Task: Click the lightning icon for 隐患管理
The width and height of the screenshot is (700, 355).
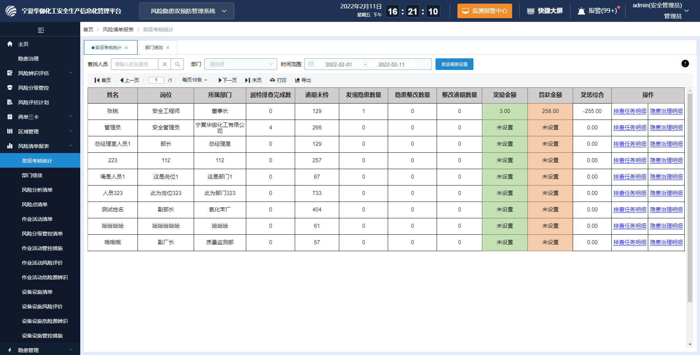Action: [10, 350]
